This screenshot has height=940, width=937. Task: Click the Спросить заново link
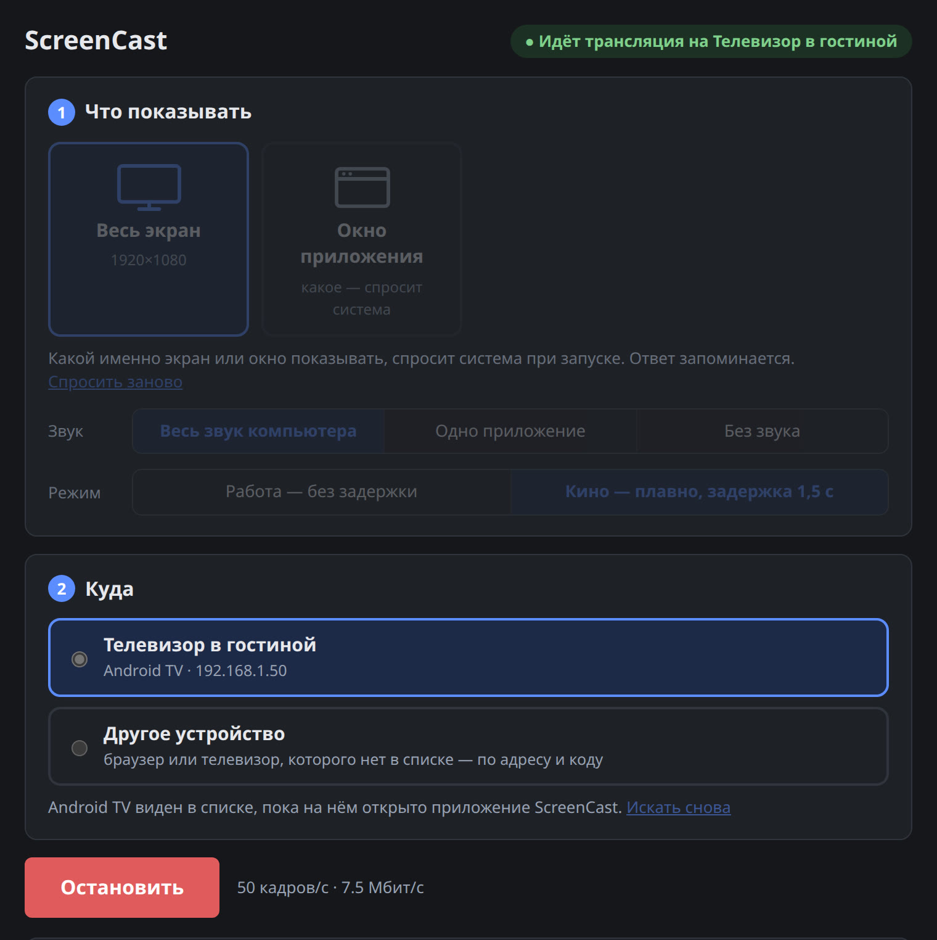coord(115,382)
